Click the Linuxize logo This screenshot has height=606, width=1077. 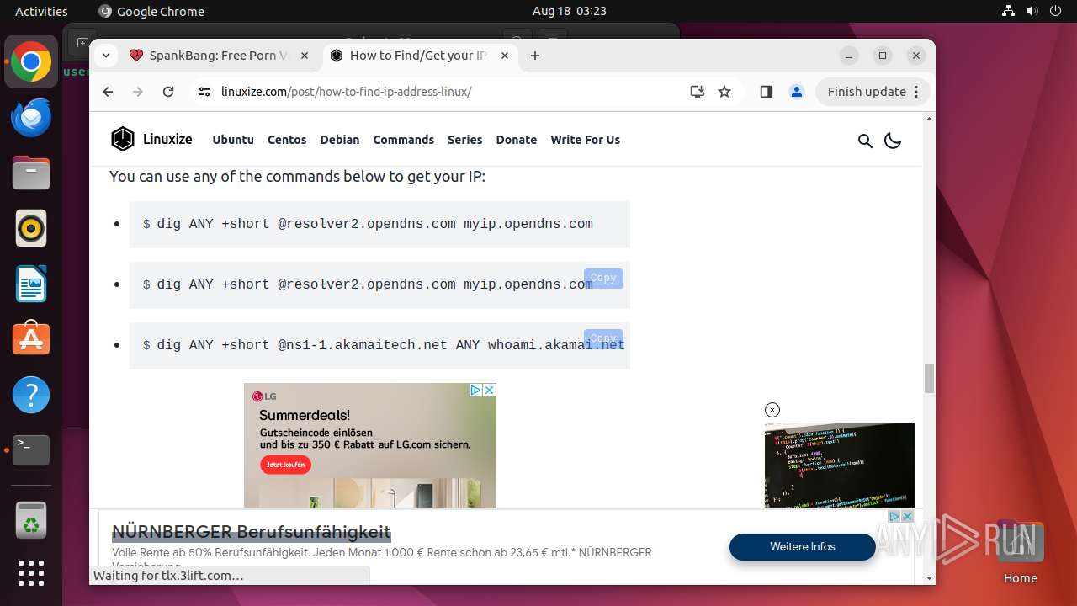(x=151, y=140)
